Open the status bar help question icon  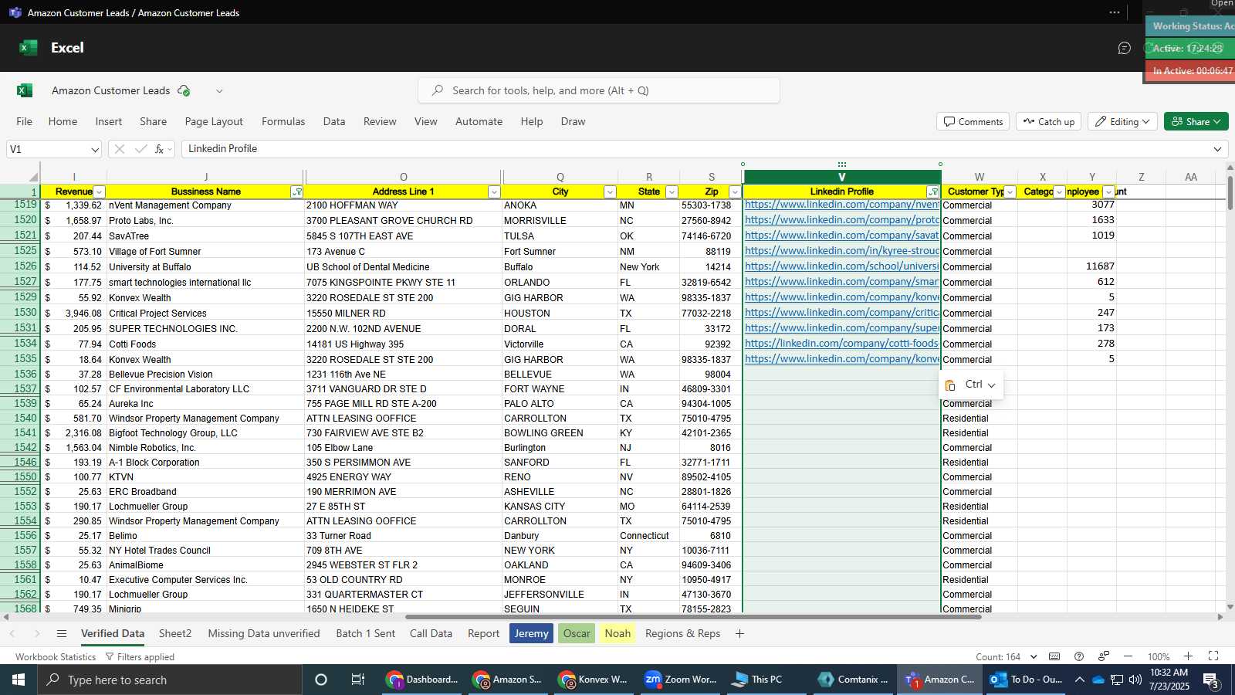coord(1079,656)
